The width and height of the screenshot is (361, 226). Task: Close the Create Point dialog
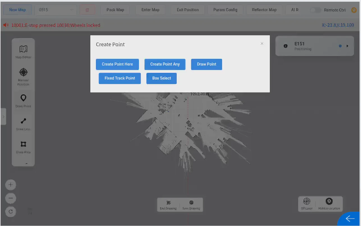[x=262, y=43]
